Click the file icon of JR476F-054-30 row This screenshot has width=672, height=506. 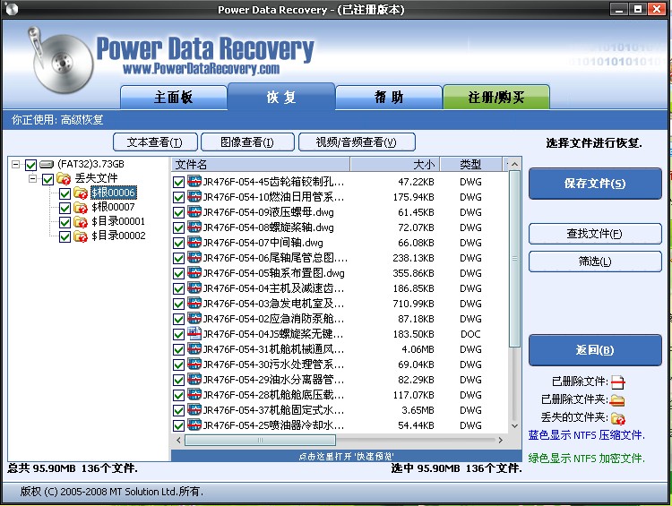[x=194, y=364]
